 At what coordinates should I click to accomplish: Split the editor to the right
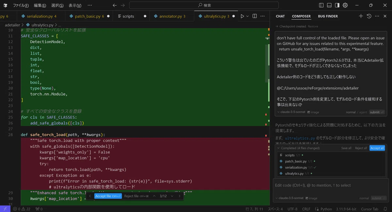click(255, 16)
